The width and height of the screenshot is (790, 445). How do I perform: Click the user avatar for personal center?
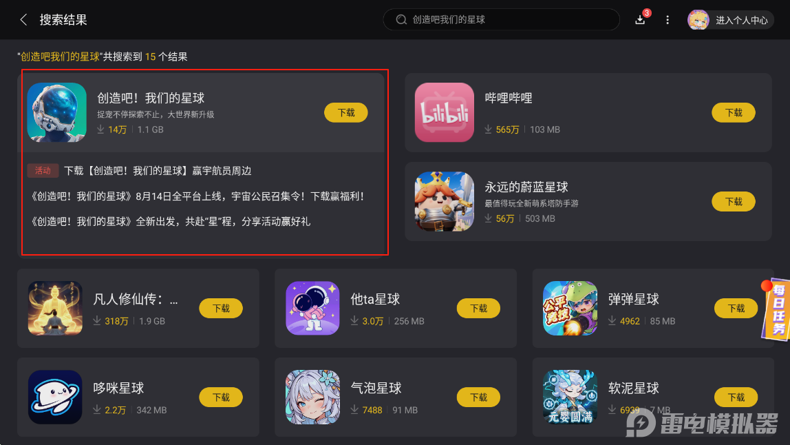(698, 20)
